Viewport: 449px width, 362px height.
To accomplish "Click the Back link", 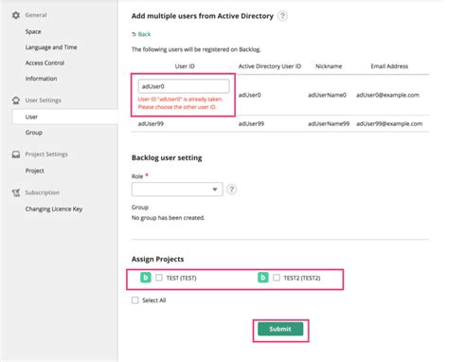I will point(144,34).
